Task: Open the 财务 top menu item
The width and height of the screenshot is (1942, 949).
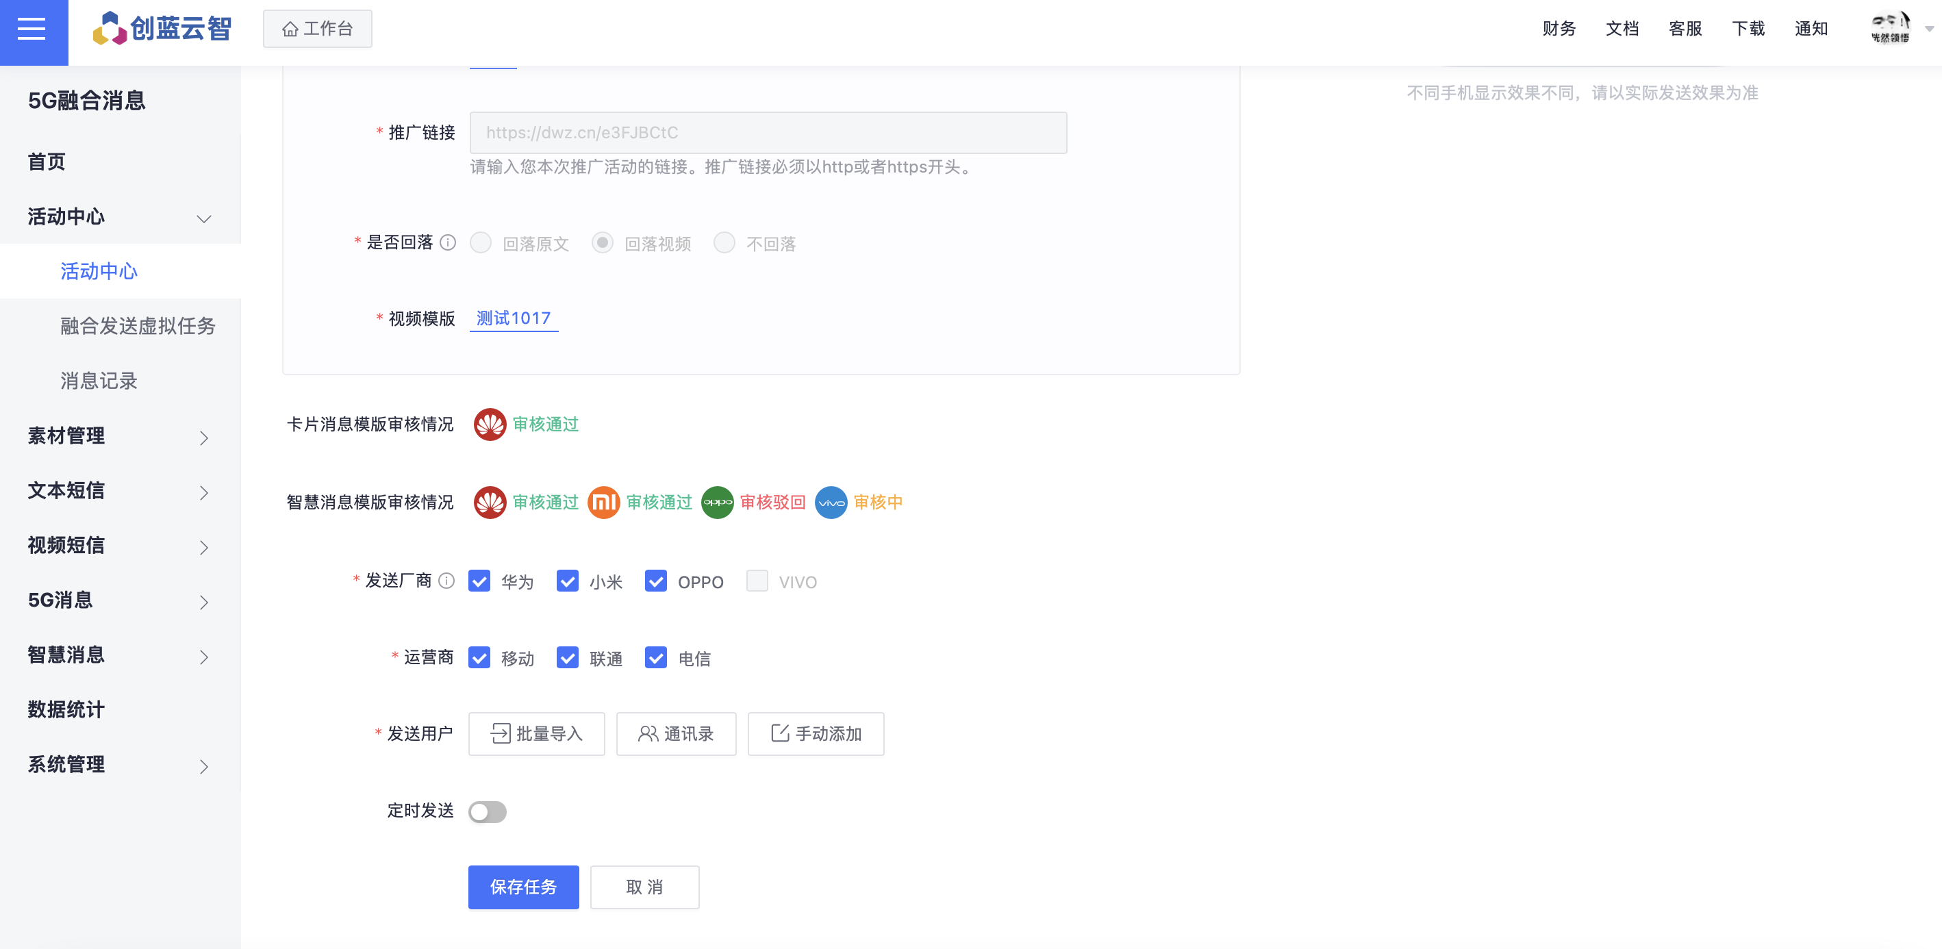Action: pyautogui.click(x=1559, y=29)
